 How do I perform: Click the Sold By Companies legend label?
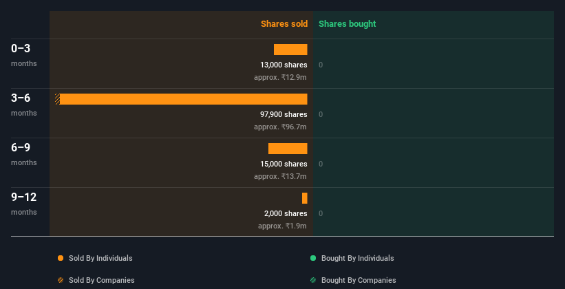(102, 280)
